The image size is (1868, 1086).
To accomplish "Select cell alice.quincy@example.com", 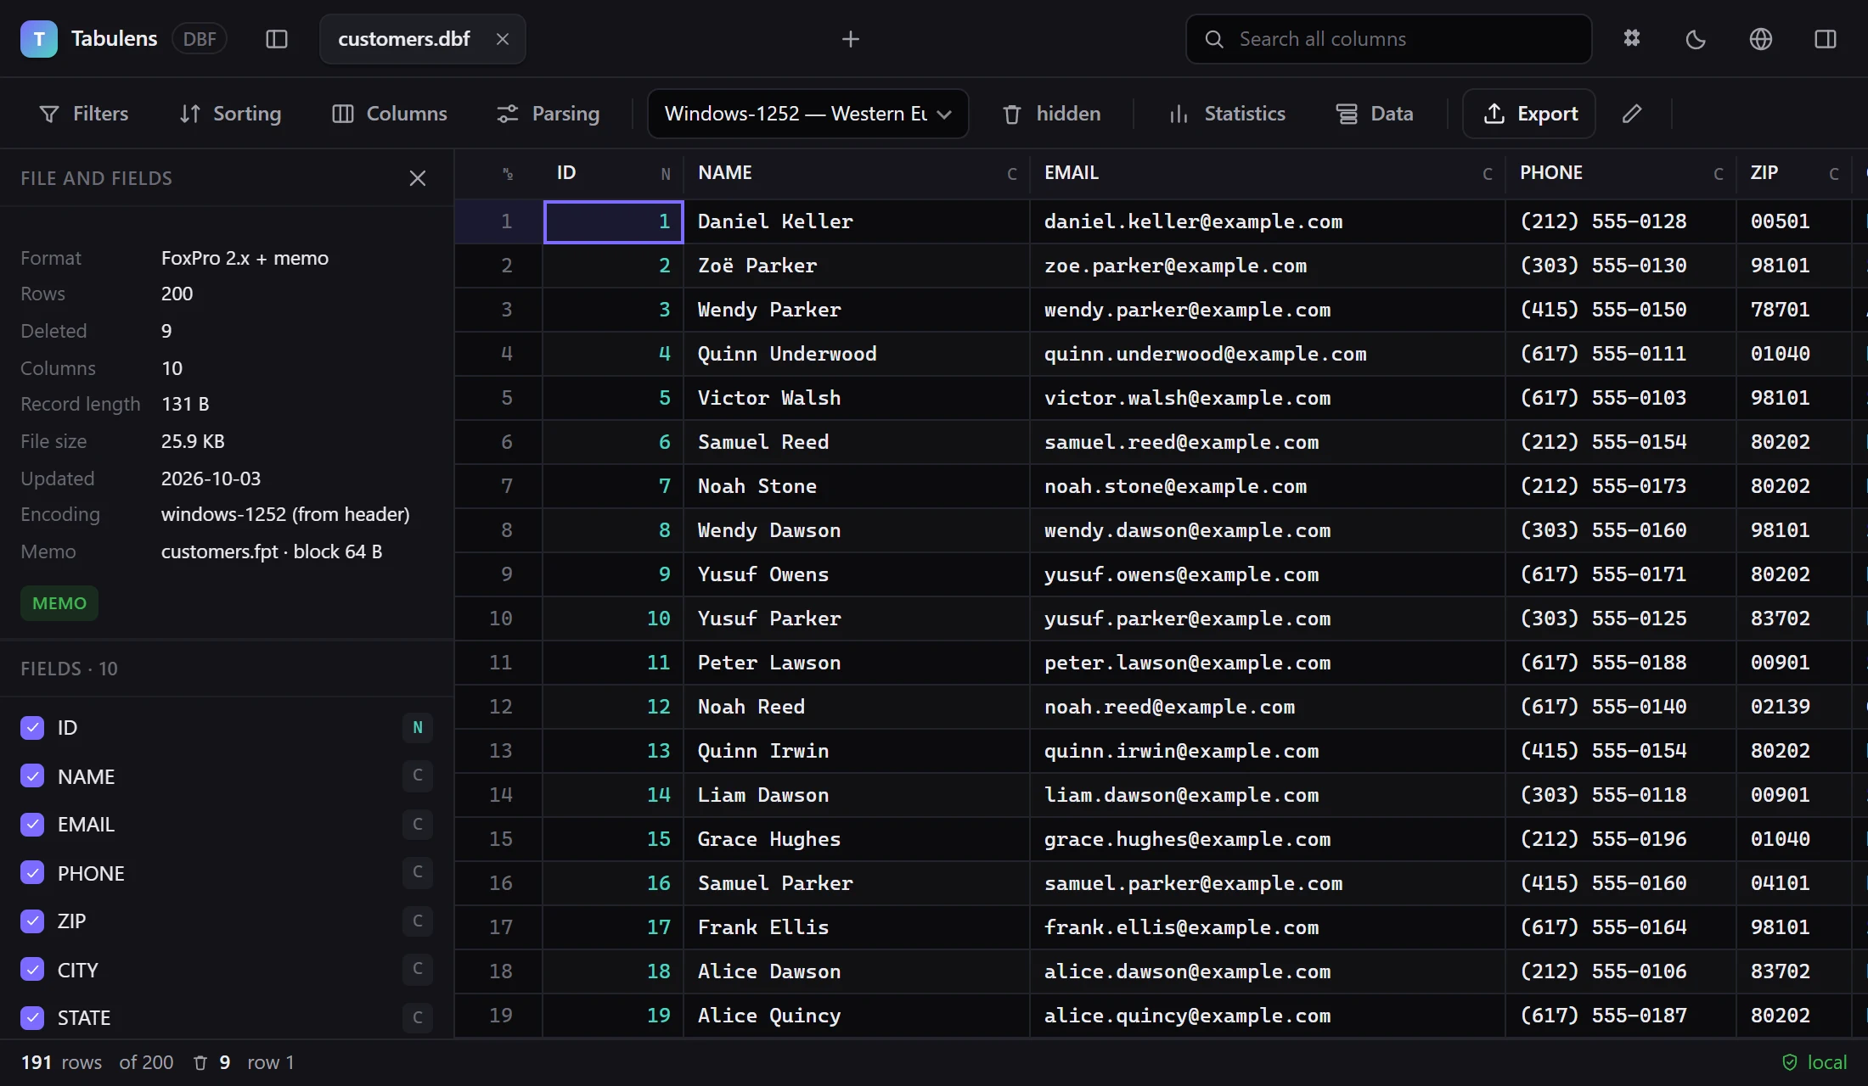I will pyautogui.click(x=1268, y=1016).
